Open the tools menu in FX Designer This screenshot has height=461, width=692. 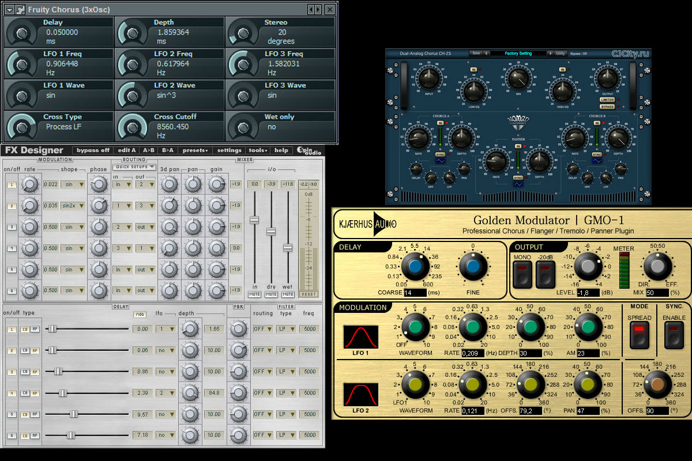(x=257, y=150)
